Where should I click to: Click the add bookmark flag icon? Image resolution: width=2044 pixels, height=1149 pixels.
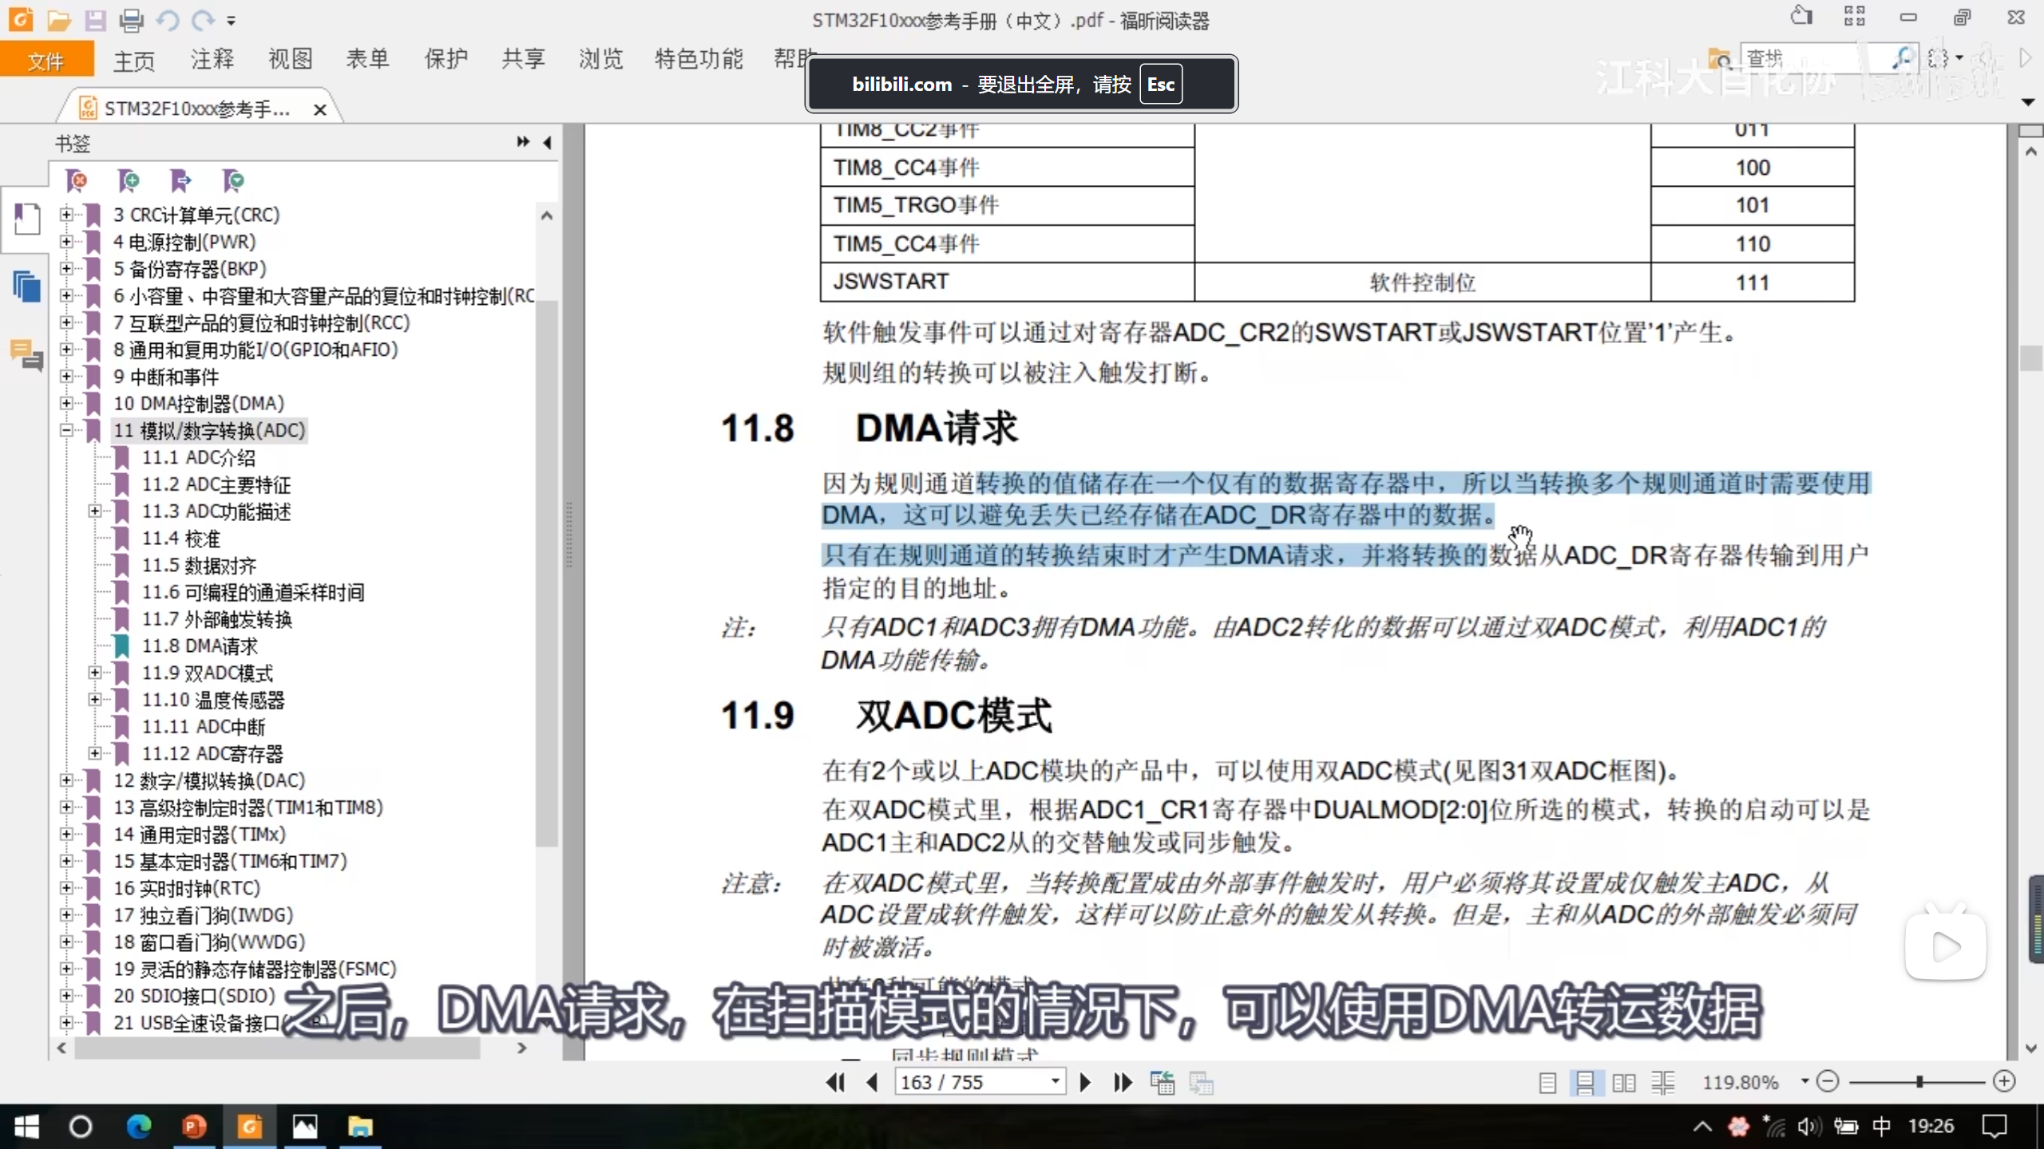pyautogui.click(x=129, y=181)
